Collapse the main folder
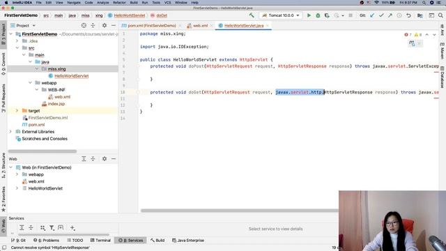Image resolution: width=446 pixels, height=251 pixels. click(24, 55)
